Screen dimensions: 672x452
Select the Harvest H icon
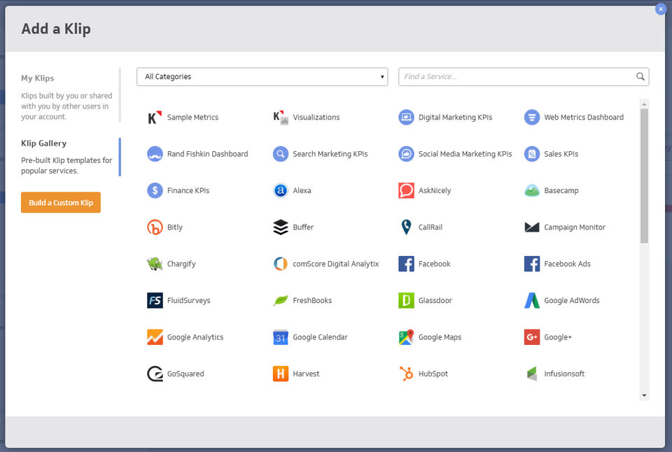281,374
